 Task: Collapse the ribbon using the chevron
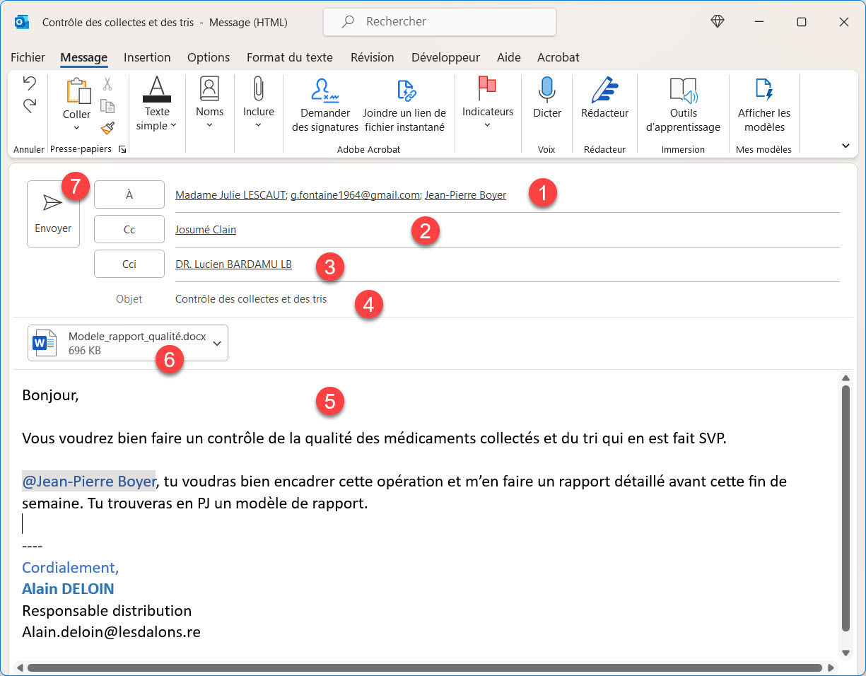845,146
